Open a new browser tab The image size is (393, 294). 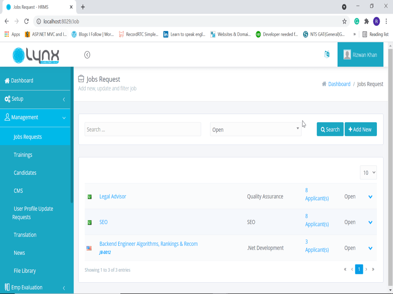(x=83, y=7)
